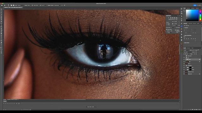Screen dimensions: 202x113
Task: Click the canvas horizontal scrollbar
Action: (75, 100)
